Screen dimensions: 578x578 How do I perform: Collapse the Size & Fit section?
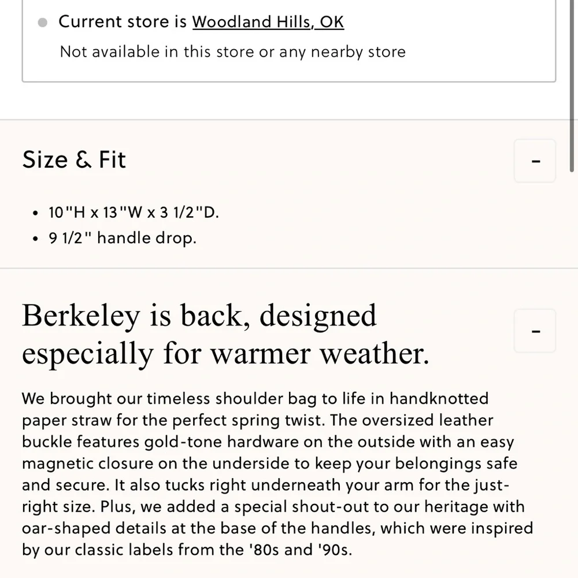click(535, 161)
